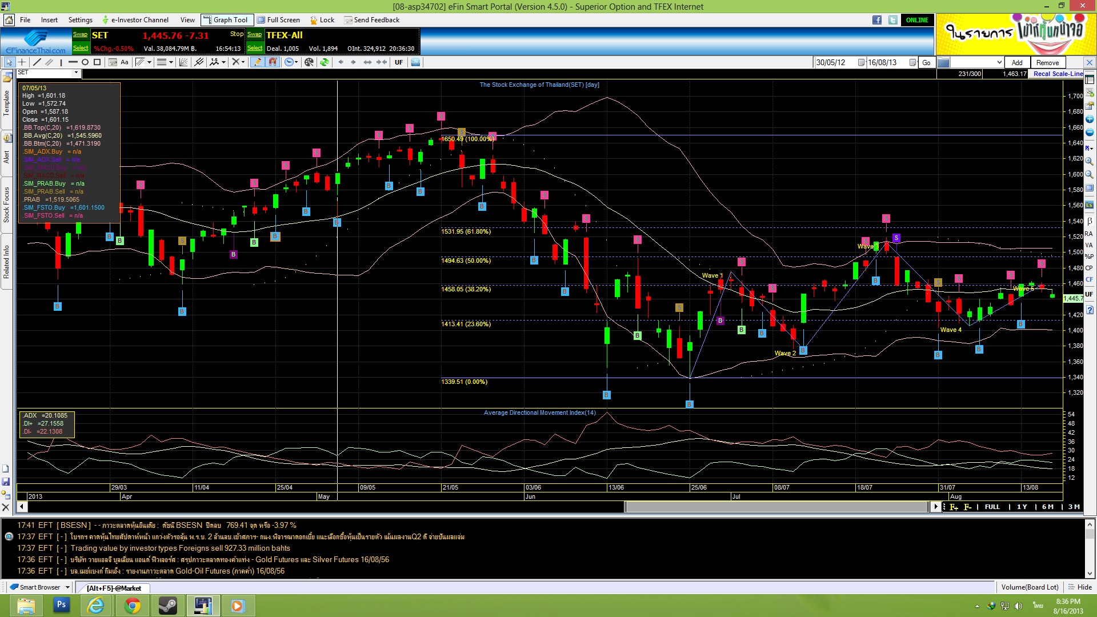Select the circle drawing tool

[85, 62]
